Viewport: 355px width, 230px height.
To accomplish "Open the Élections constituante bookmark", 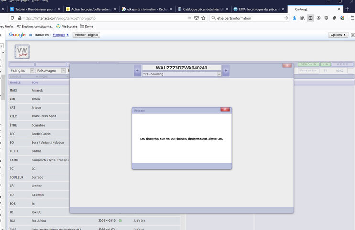I will (x=35, y=26).
